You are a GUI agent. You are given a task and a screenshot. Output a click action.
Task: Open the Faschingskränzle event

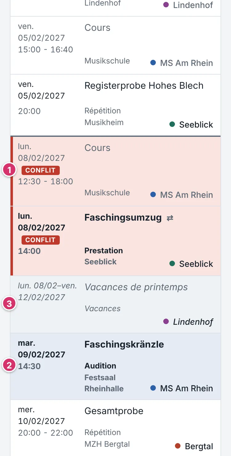coord(115,366)
